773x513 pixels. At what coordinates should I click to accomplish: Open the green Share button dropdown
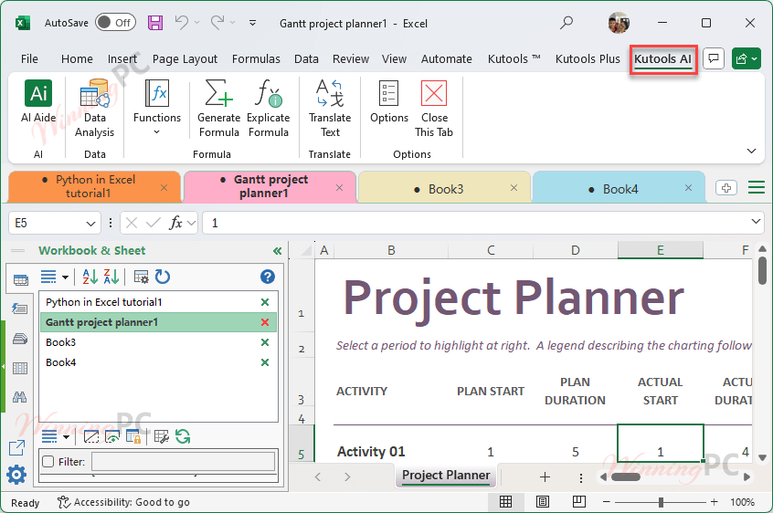(747, 59)
